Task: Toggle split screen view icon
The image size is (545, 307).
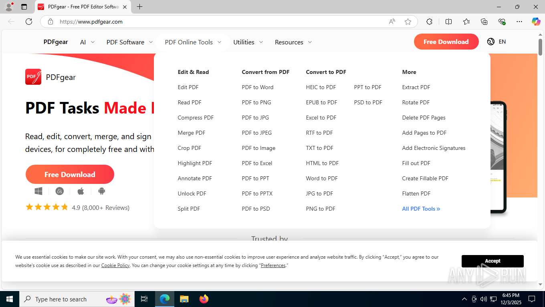Action: coord(448,22)
